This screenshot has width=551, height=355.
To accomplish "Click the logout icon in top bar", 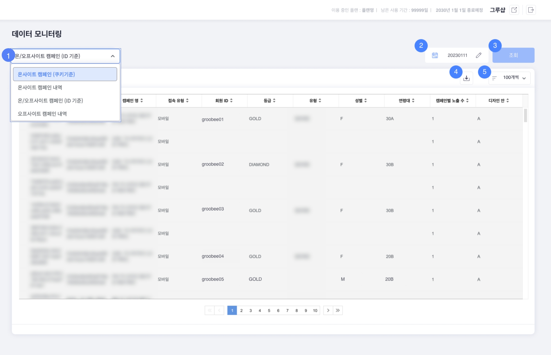I will (x=531, y=10).
